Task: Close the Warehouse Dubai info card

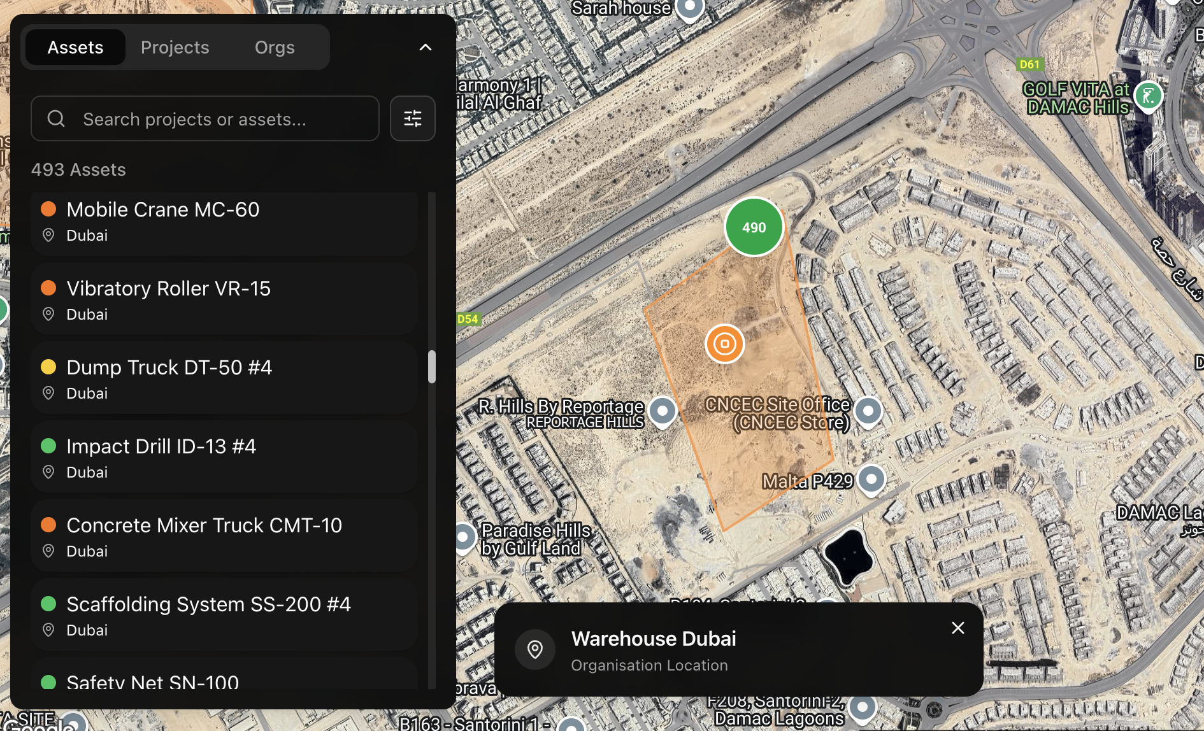Action: [x=957, y=628]
